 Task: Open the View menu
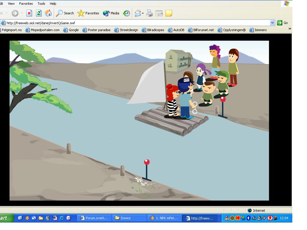pyautogui.click(x=11, y=4)
